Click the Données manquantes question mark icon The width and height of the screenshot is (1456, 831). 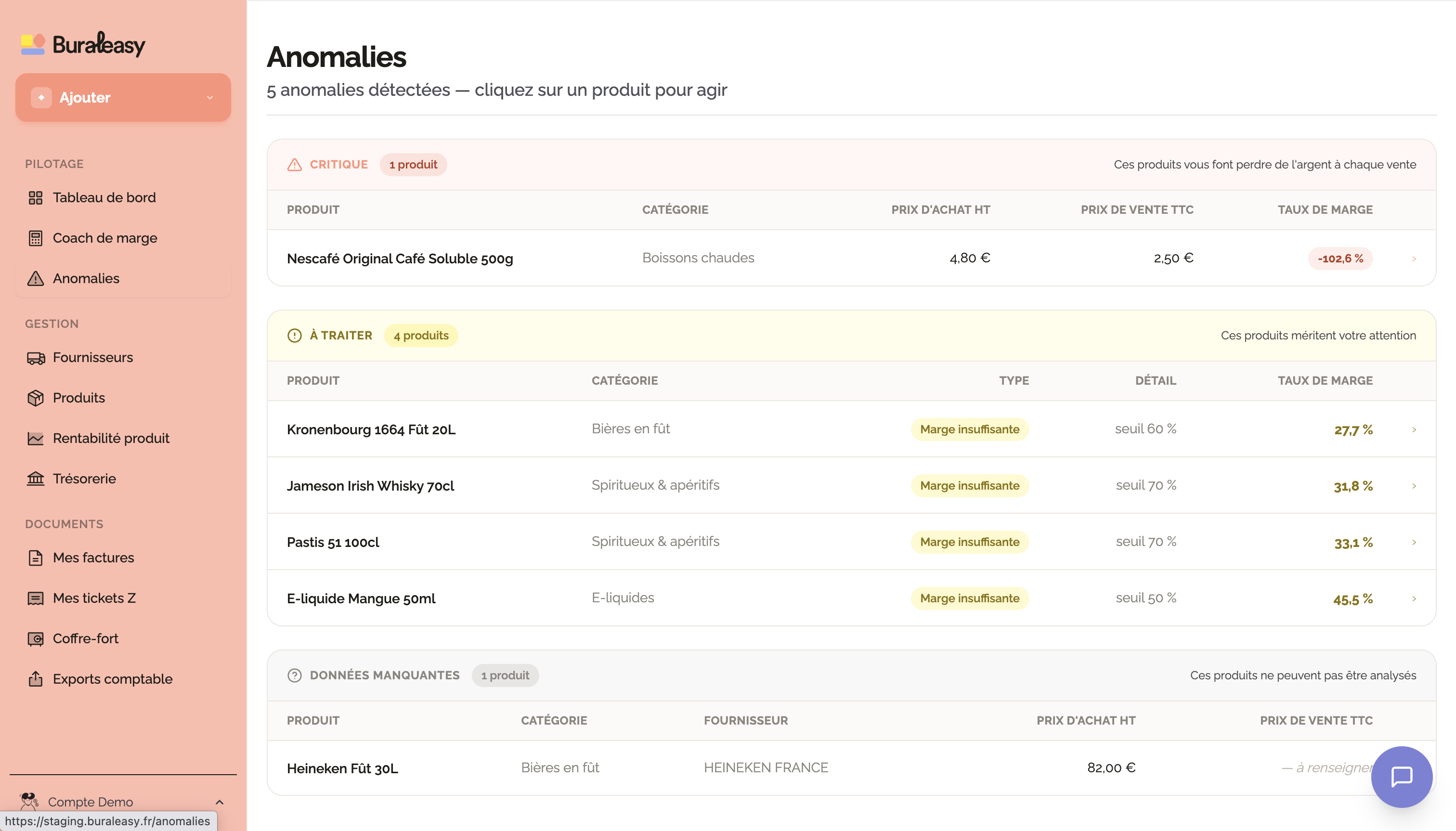295,676
